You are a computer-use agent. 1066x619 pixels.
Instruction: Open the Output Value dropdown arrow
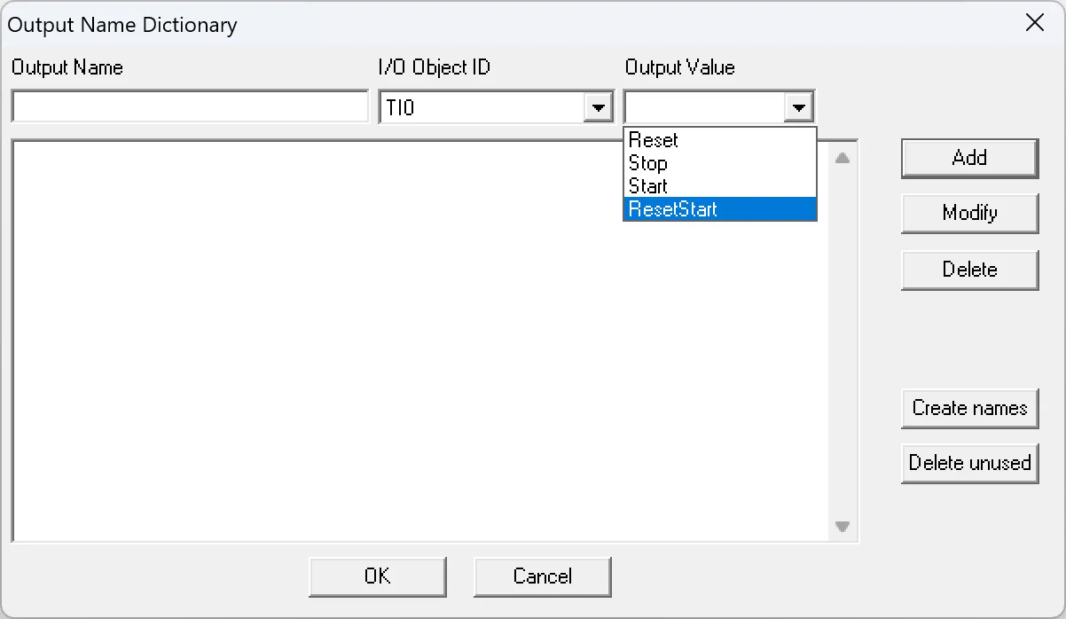click(797, 106)
